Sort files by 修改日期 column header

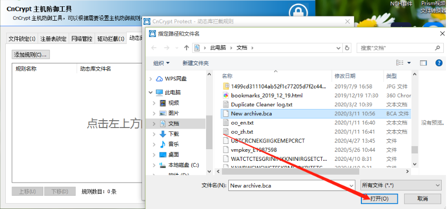click(x=345, y=76)
